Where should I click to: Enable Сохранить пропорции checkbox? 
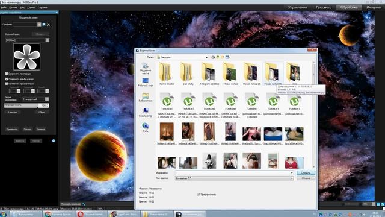tap(7, 74)
